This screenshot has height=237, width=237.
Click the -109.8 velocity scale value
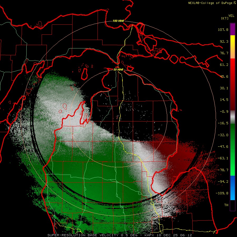click(222, 193)
